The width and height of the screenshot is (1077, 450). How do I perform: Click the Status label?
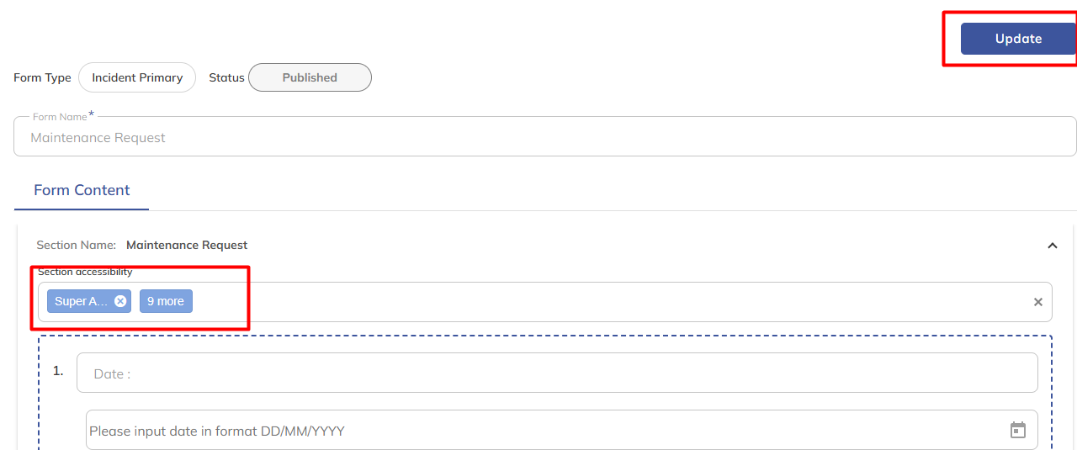point(226,77)
